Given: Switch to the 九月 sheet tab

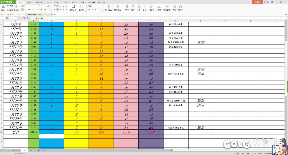Looking at the screenshot, I should 38,150.
